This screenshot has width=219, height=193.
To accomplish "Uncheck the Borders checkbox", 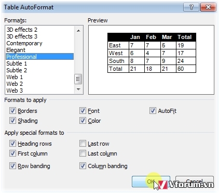I will (x=12, y=111).
